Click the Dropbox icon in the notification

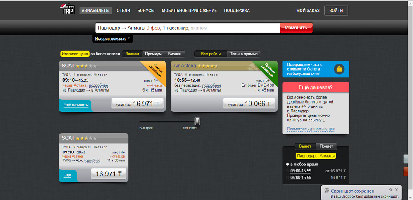(327, 191)
